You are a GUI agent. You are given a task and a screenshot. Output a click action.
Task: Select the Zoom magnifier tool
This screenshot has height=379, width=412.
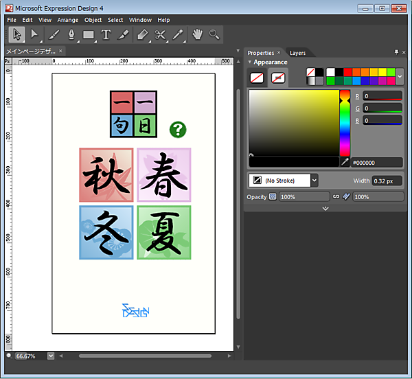pos(214,34)
